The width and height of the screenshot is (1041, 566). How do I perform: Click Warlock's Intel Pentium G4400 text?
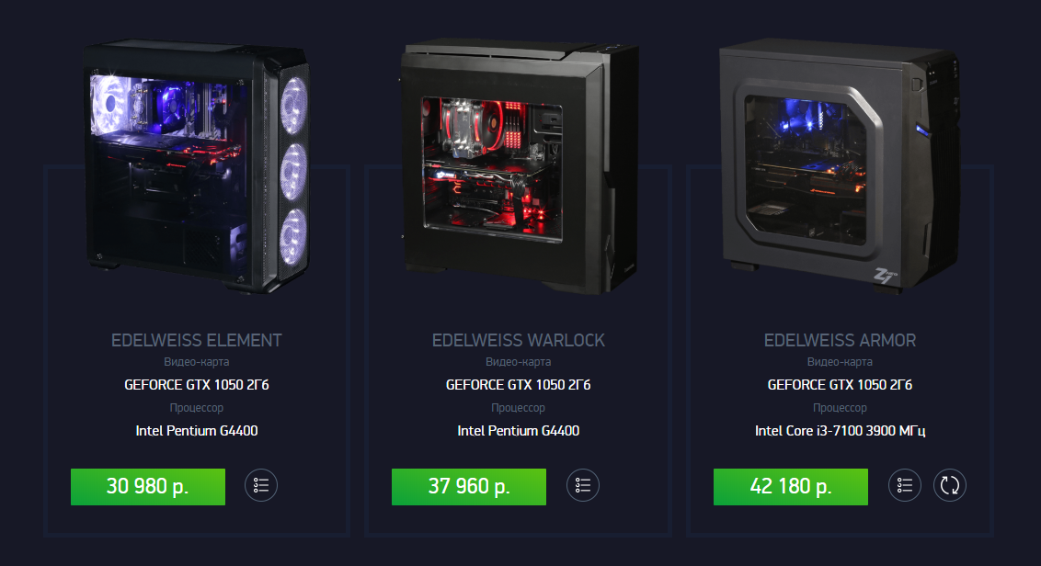(x=519, y=431)
